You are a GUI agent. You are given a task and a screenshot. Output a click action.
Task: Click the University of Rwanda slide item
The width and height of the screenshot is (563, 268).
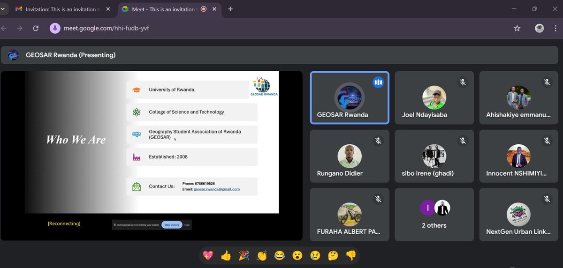(188, 89)
